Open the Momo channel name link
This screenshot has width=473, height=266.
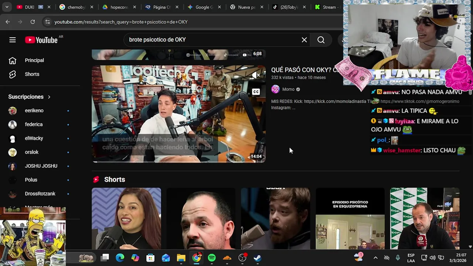288,89
